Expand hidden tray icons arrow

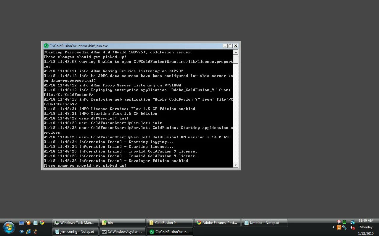pos(333,227)
